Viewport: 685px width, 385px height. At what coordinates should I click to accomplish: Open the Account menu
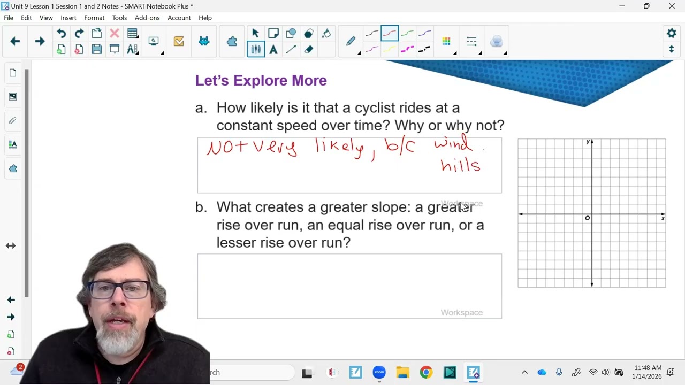pos(179,18)
